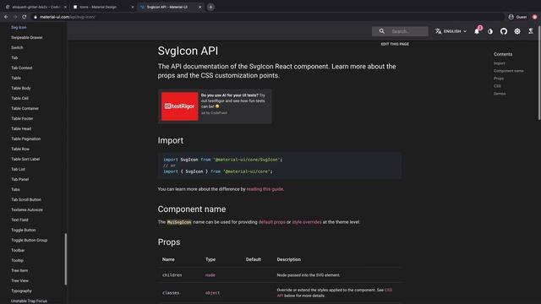Click the browser forward arrow

click(15, 17)
